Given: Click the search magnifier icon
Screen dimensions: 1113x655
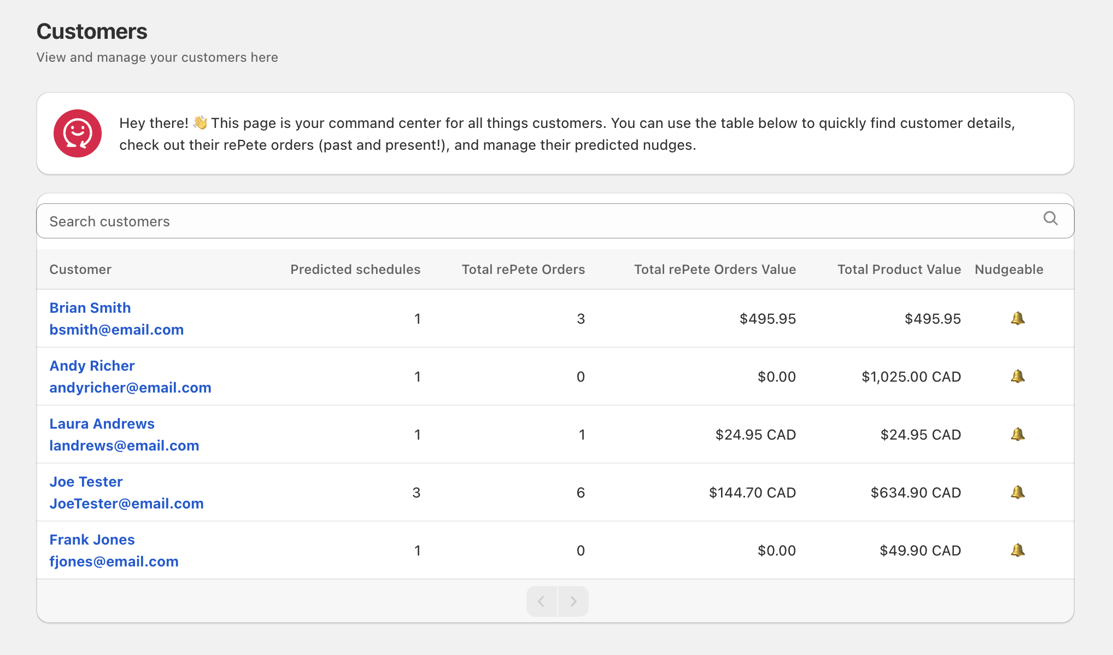Looking at the screenshot, I should (1050, 219).
